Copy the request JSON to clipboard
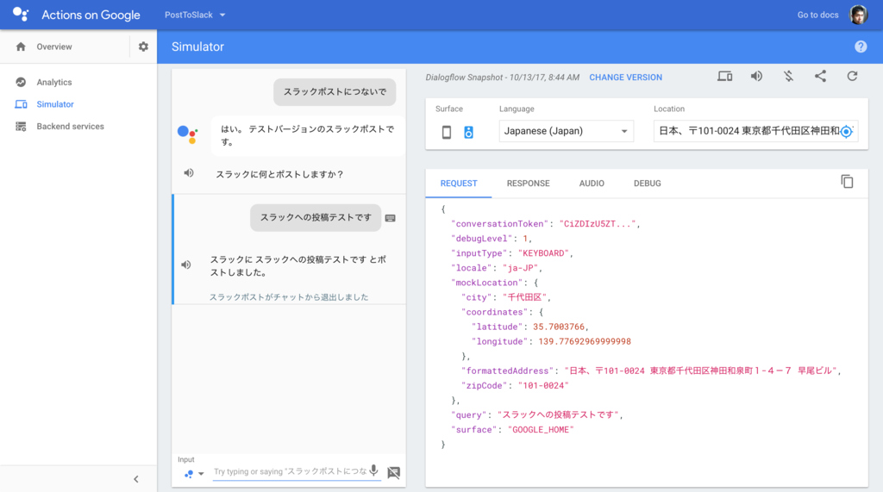 point(847,182)
